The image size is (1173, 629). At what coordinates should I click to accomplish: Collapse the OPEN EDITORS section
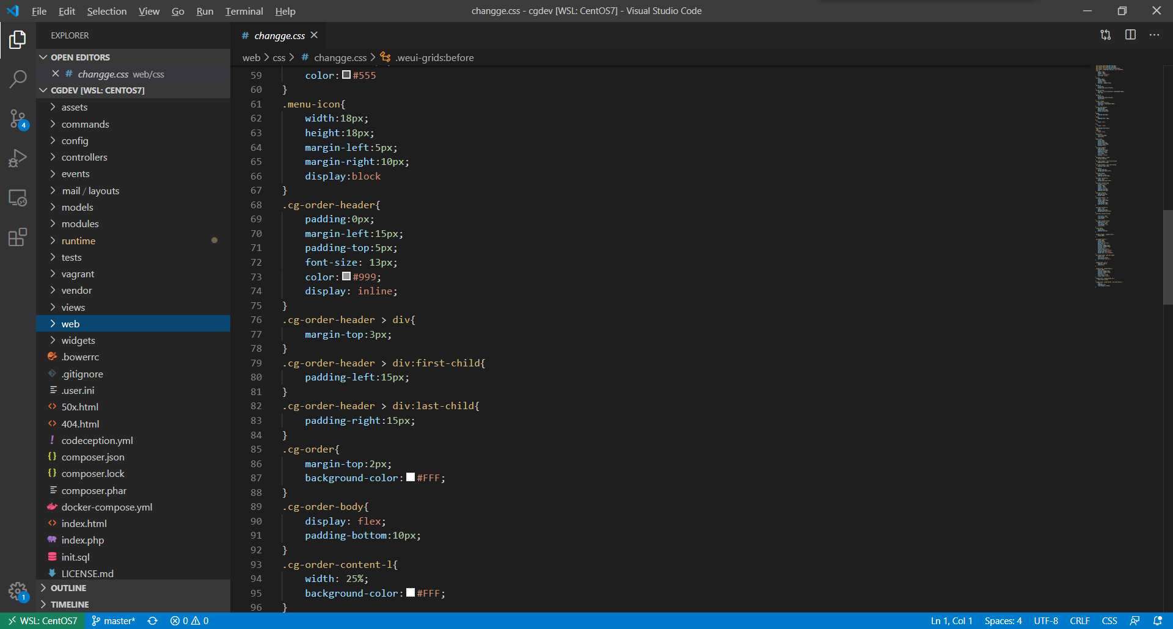coord(80,57)
